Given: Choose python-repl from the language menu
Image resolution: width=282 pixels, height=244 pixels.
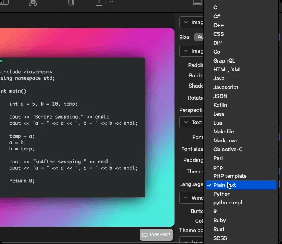Looking at the screenshot, I should pyautogui.click(x=241, y=202).
